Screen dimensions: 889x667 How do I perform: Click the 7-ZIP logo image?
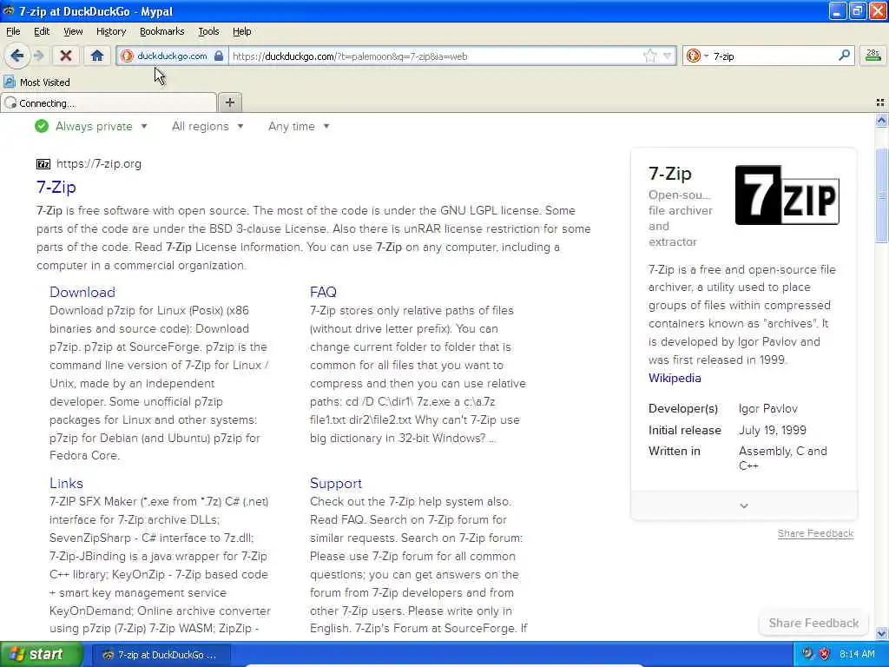click(787, 195)
